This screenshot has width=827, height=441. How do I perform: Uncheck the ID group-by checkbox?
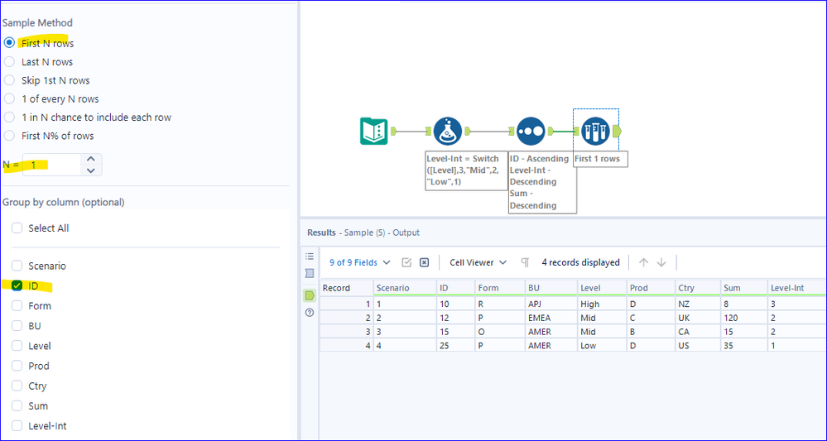17,285
